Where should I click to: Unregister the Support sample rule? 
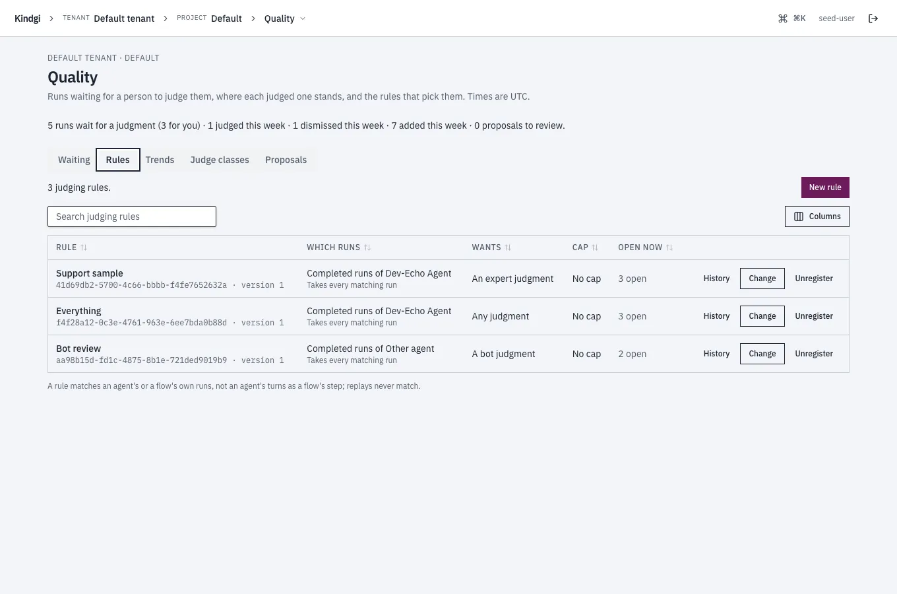[814, 279]
